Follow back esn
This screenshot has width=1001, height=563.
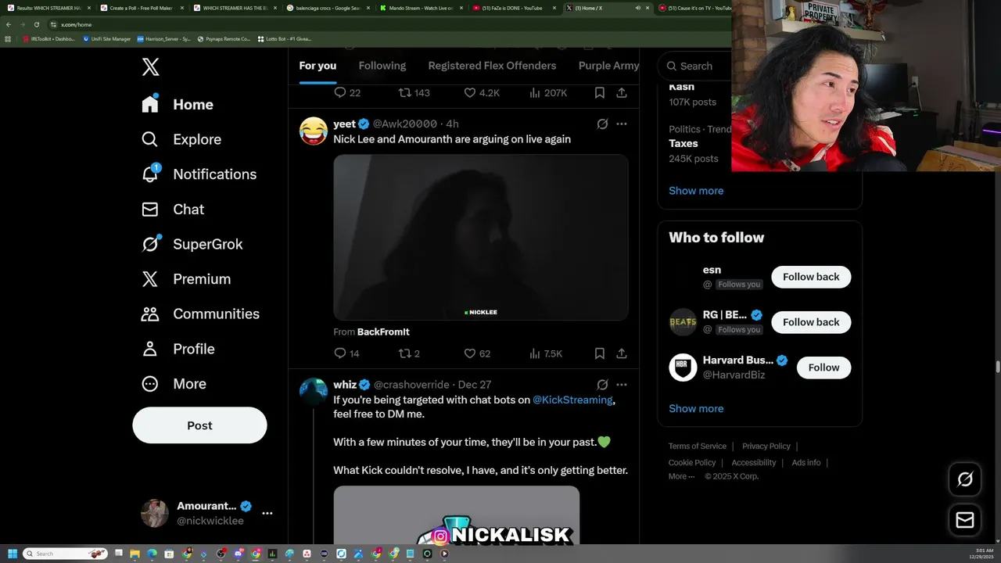pyautogui.click(x=811, y=277)
